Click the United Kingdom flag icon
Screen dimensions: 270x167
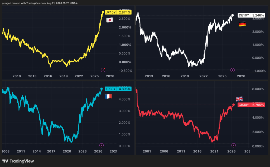click(x=239, y=99)
